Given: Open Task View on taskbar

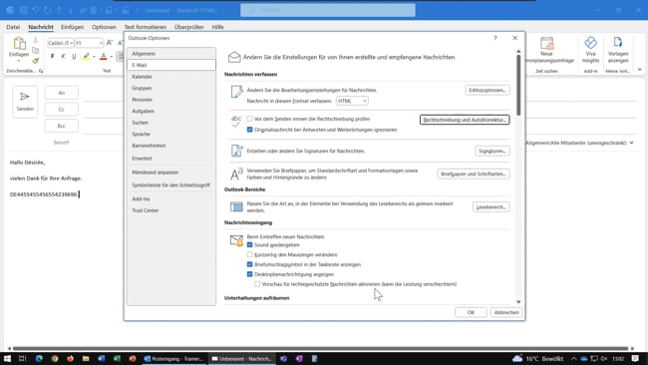Looking at the screenshot, I should (x=22, y=358).
